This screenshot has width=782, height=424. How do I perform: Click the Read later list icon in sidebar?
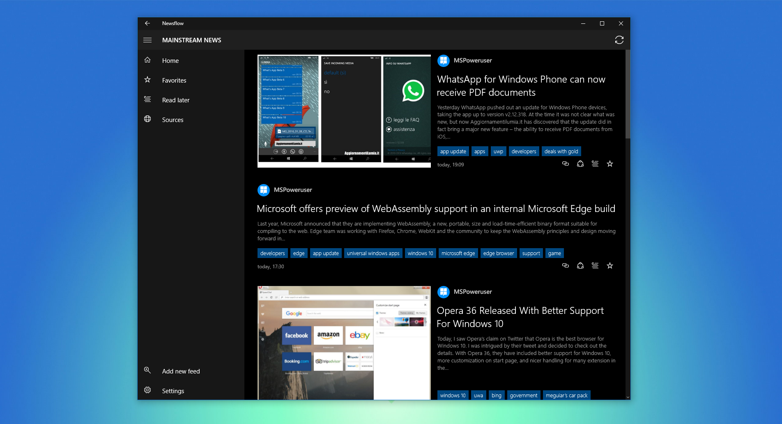pos(147,99)
